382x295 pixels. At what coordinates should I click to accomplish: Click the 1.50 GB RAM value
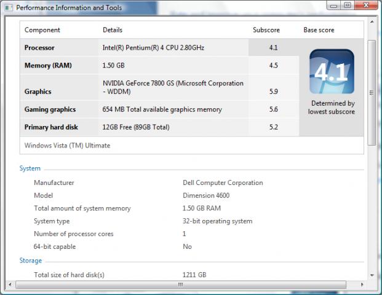[202, 208]
